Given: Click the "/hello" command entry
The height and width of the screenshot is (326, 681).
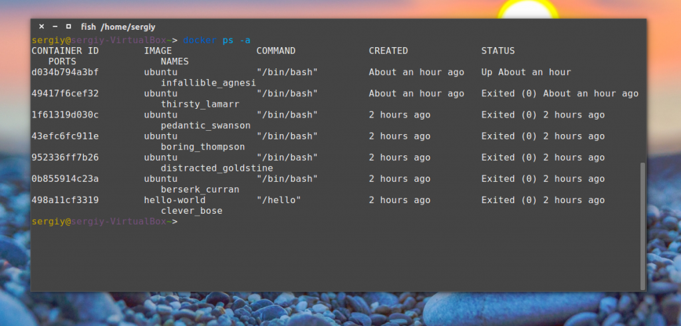Looking at the screenshot, I should click(x=279, y=200).
